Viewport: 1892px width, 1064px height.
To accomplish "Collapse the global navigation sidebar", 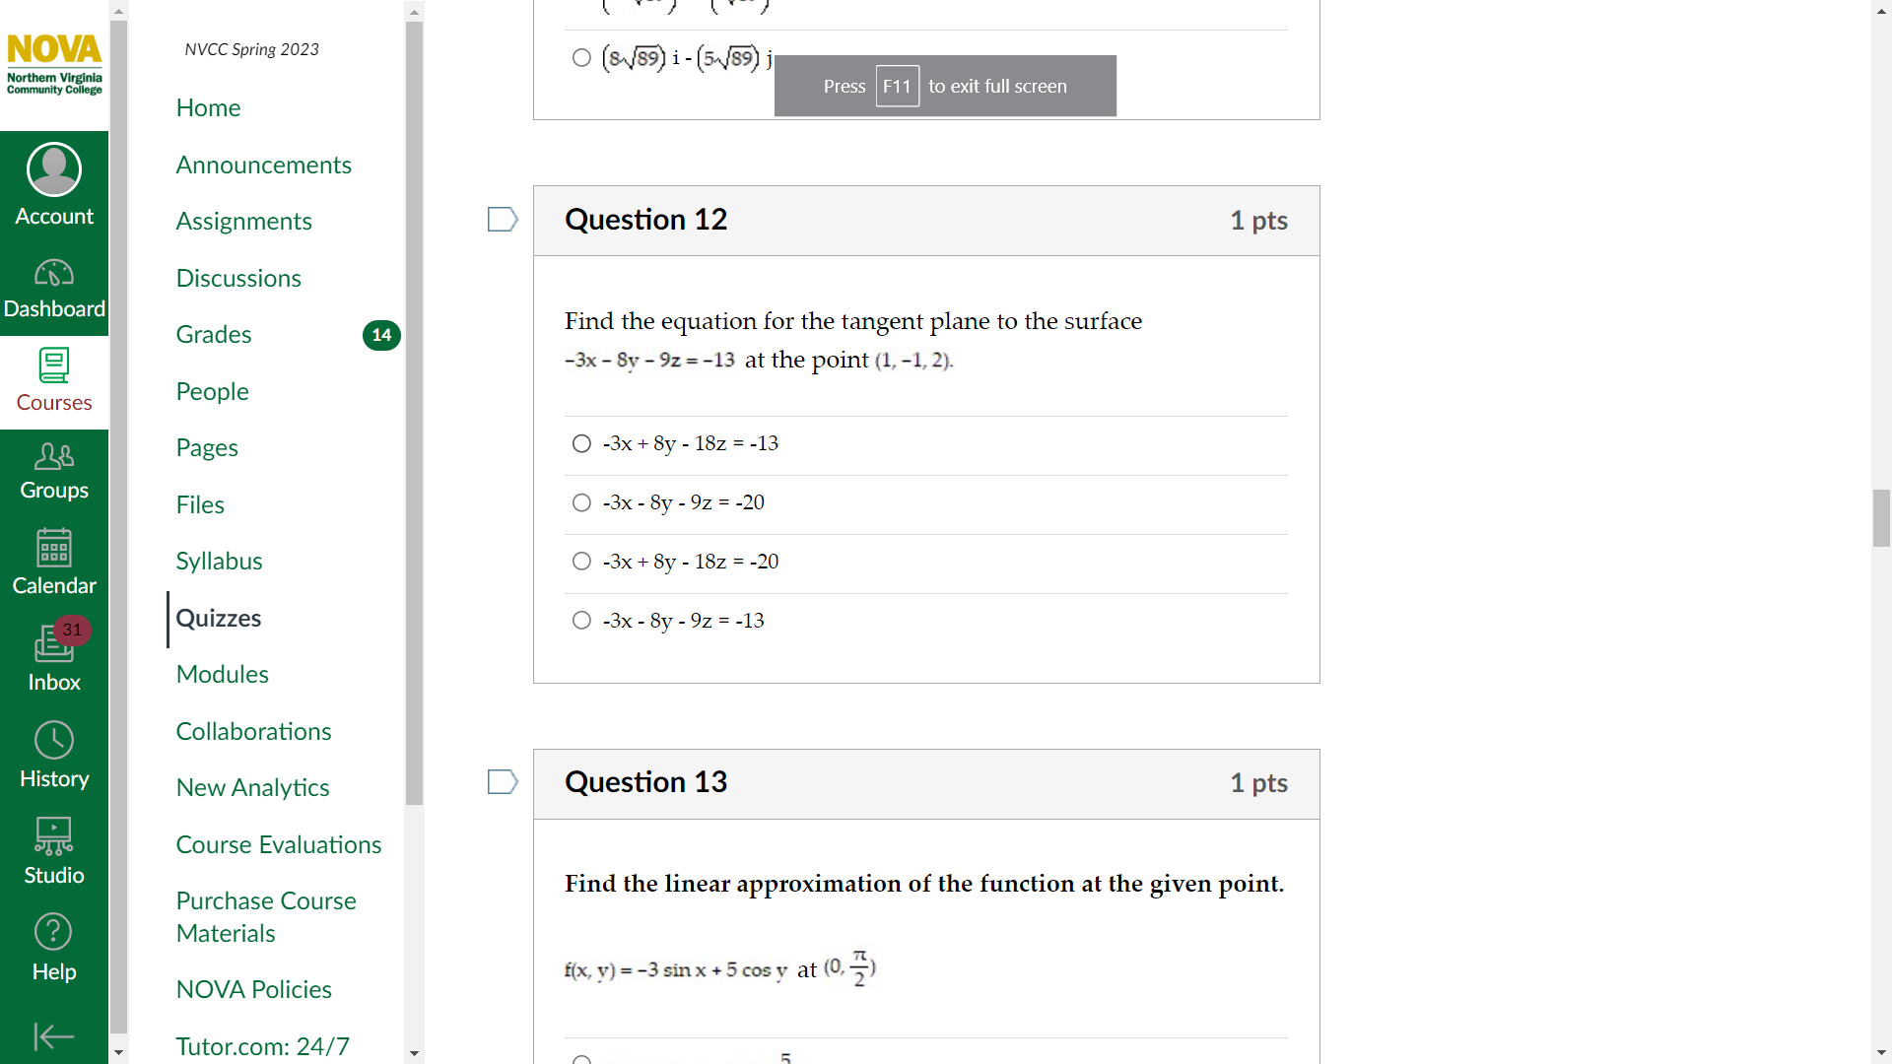I will 54,1036.
